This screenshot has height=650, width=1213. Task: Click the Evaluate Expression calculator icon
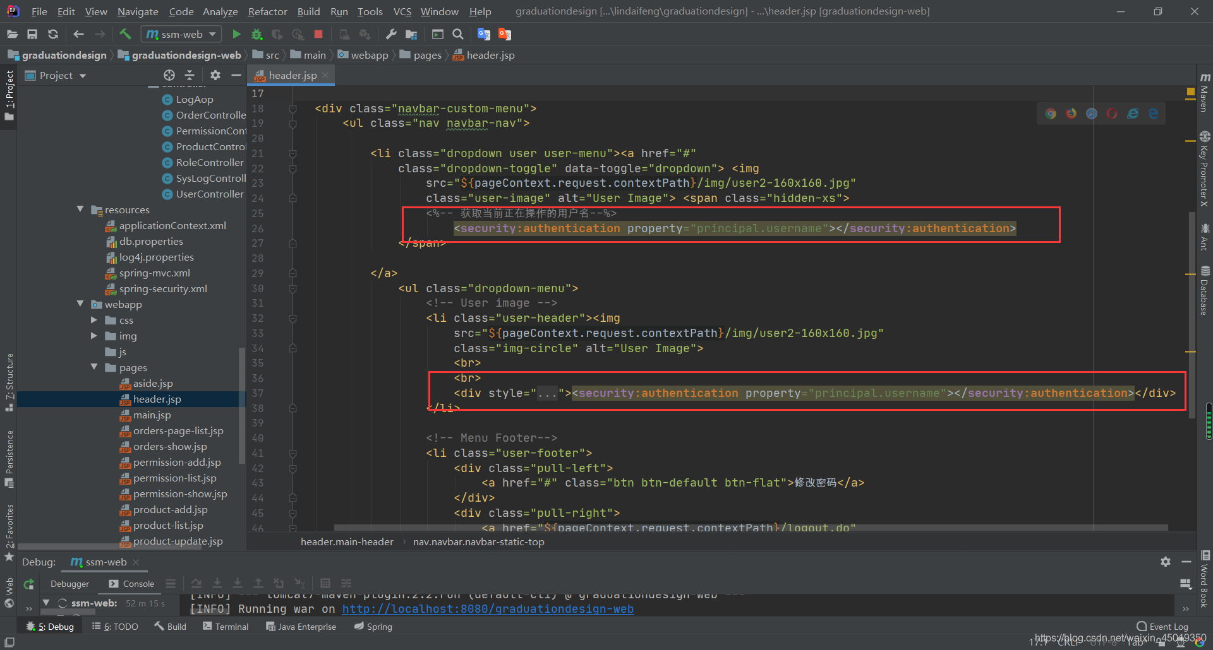[325, 583]
